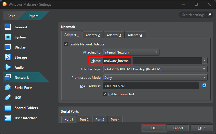Open the General settings monitor icon
The width and height of the screenshot is (216, 134).
point(8,27)
